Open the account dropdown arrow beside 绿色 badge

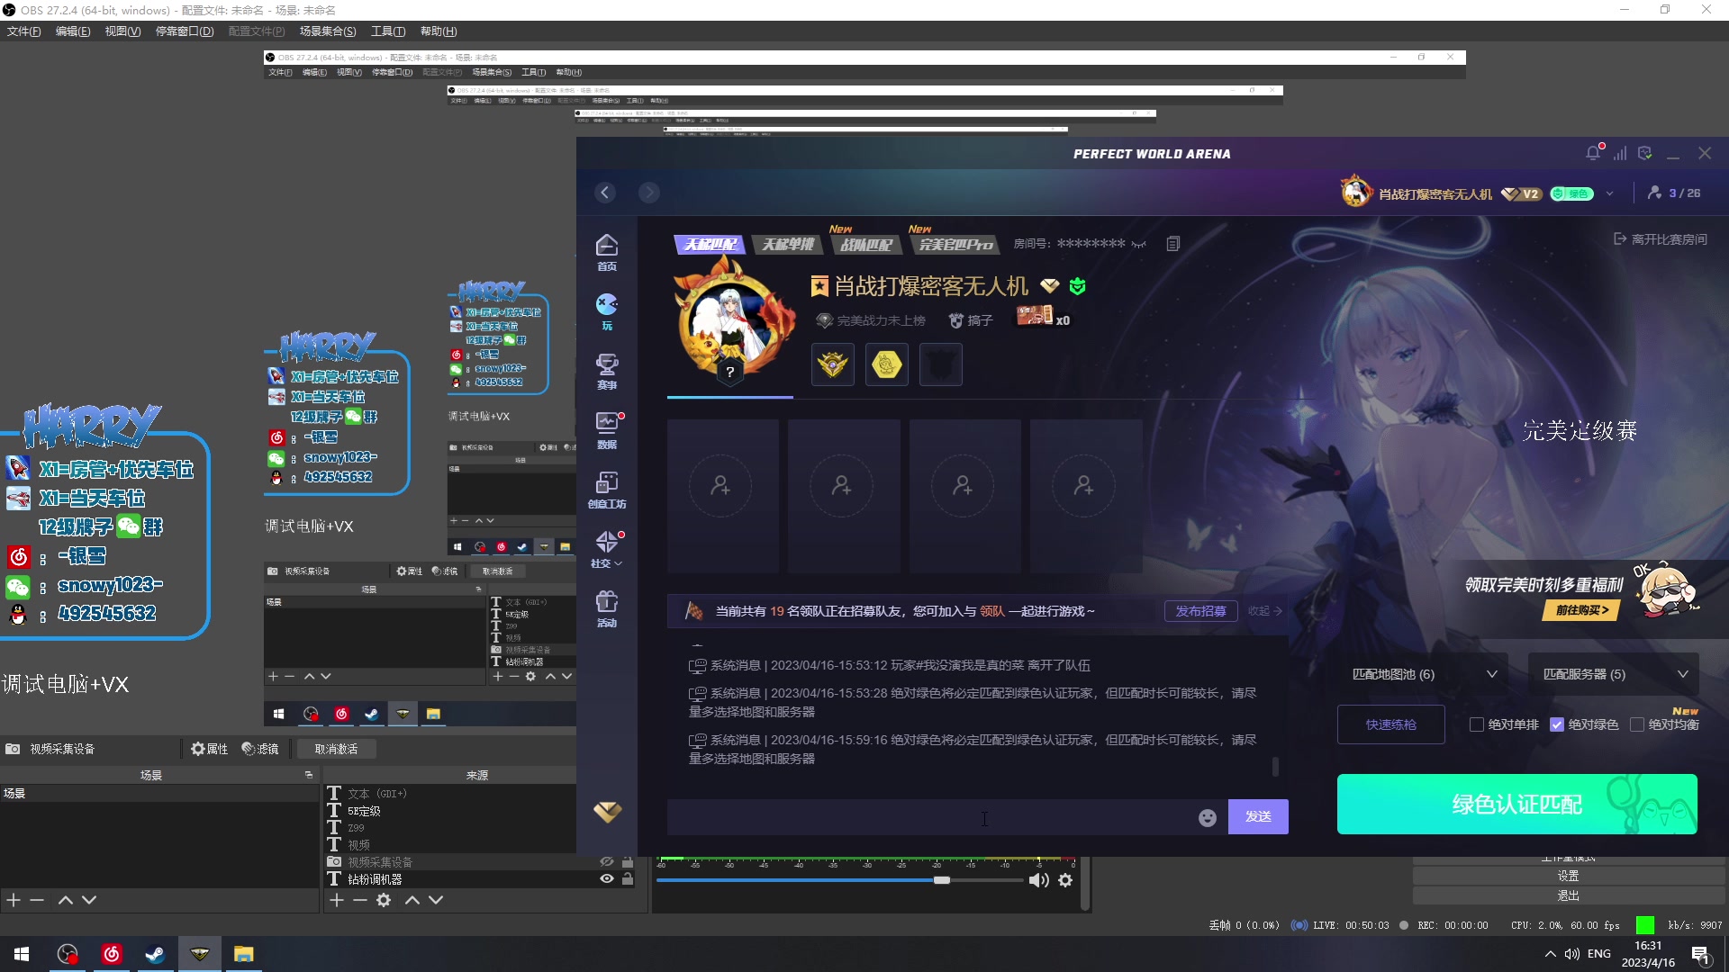coord(1609,193)
